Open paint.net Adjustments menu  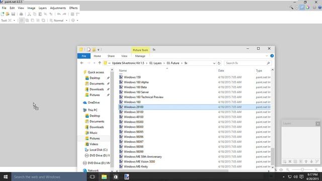58,8
